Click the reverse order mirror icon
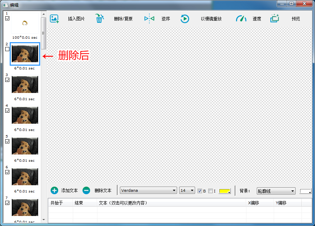This screenshot has width=315, height=226. point(149,19)
